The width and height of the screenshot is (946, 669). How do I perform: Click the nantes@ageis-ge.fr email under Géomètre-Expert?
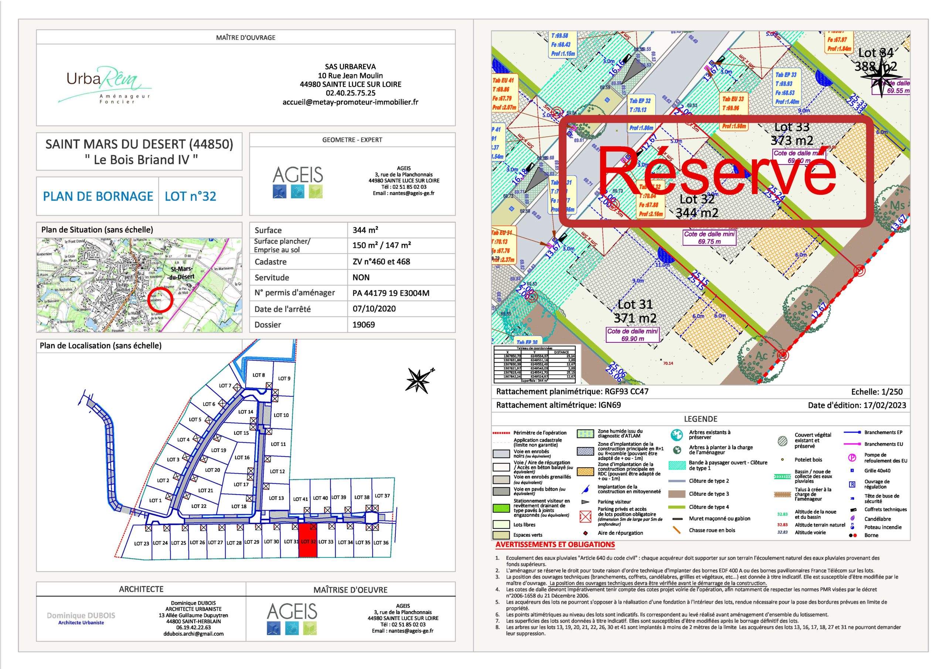coord(404,193)
